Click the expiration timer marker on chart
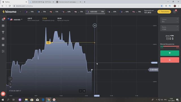 tap(95, 25)
